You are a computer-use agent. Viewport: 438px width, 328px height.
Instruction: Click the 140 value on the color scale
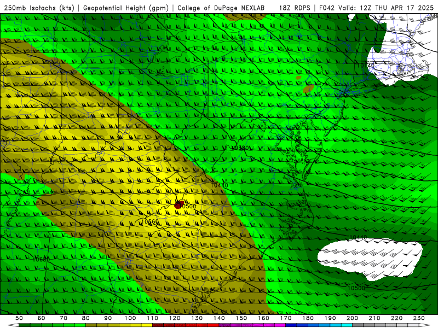tap(219, 318)
